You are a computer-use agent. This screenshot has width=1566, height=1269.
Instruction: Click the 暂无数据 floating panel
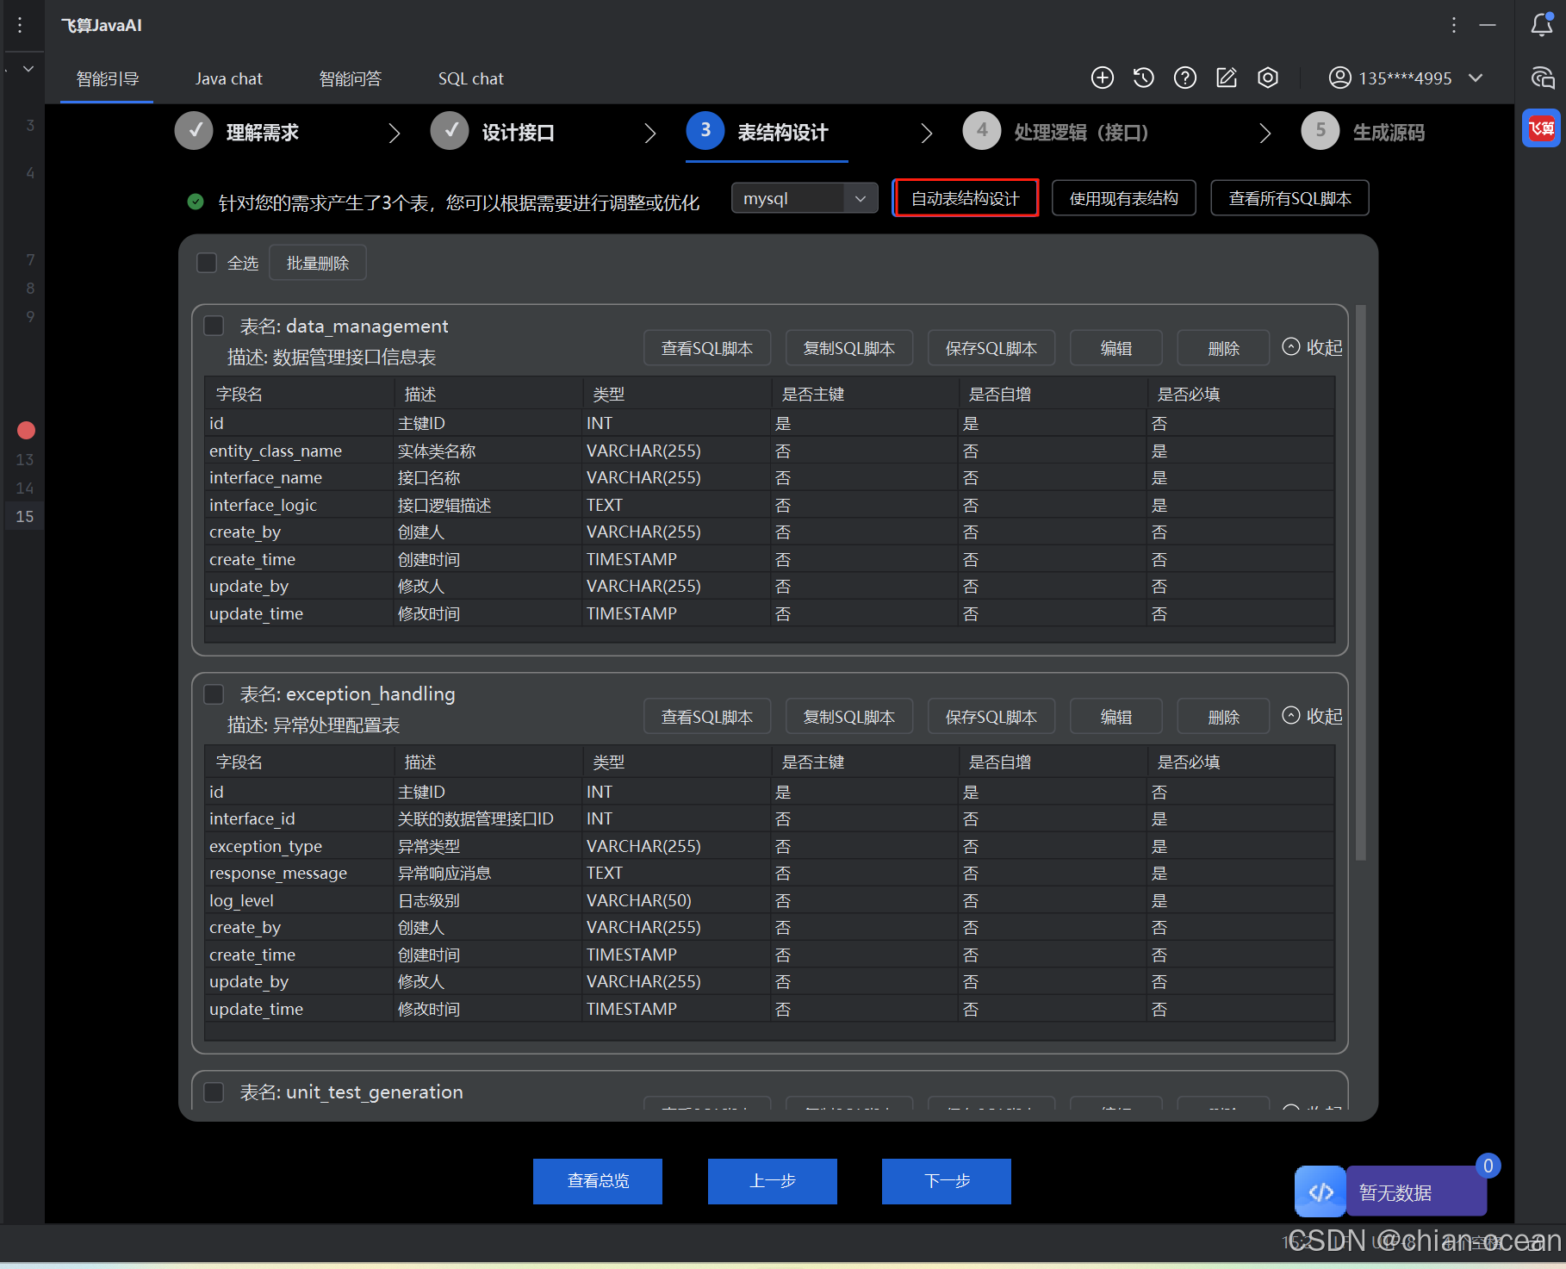(x=1416, y=1192)
